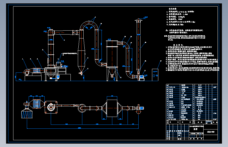The width and height of the screenshot is (228, 147).
Task: Click the SXG4-00 drawing number in title block
Action: pyautogui.click(x=211, y=132)
